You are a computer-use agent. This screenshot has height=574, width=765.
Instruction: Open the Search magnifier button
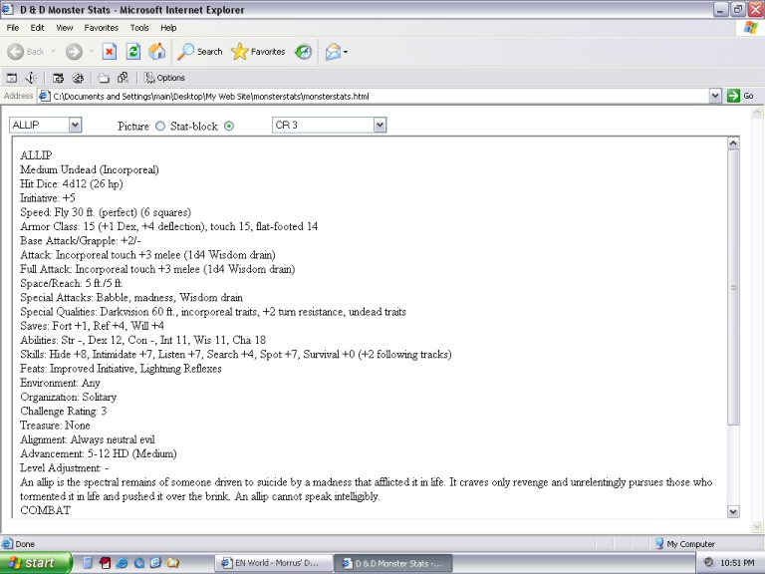[x=199, y=51]
